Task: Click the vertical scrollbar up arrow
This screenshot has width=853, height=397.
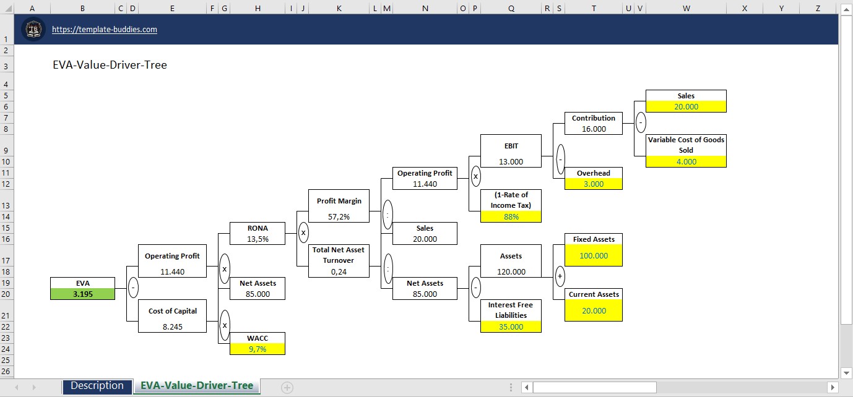Action: pos(847,9)
